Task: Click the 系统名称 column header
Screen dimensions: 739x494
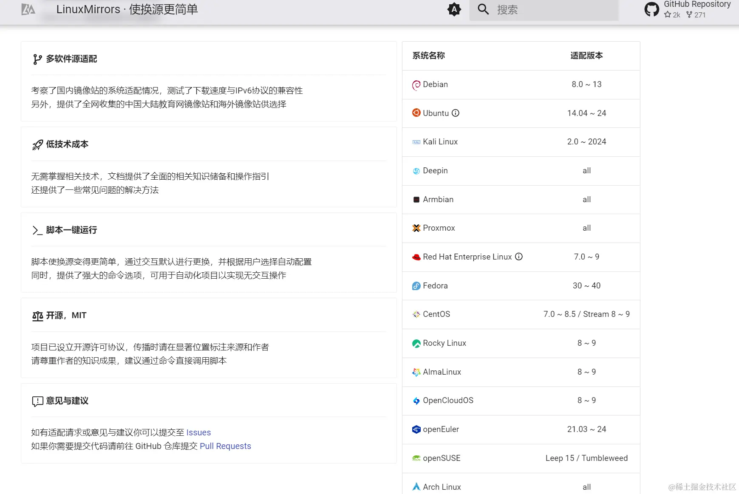Action: [428, 56]
